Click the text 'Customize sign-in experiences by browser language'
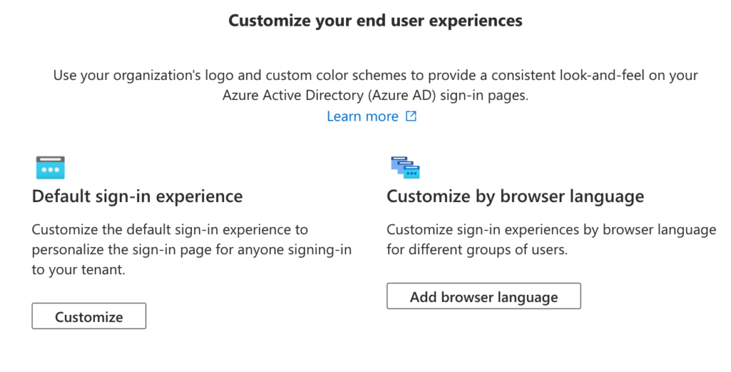731x372 pixels. pyautogui.click(x=552, y=230)
